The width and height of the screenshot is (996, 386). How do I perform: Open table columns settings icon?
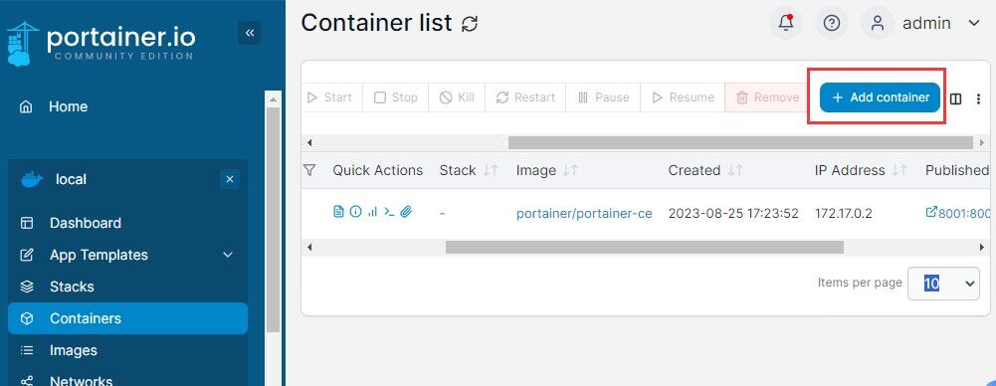pyautogui.click(x=955, y=98)
